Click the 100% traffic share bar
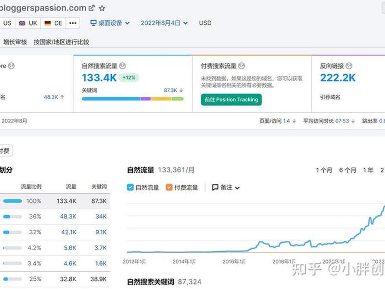Viewport: 385px width, 289px height. 13,201
